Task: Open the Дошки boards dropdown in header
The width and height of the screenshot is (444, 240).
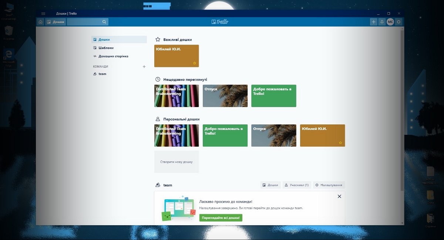Action: click(x=55, y=22)
